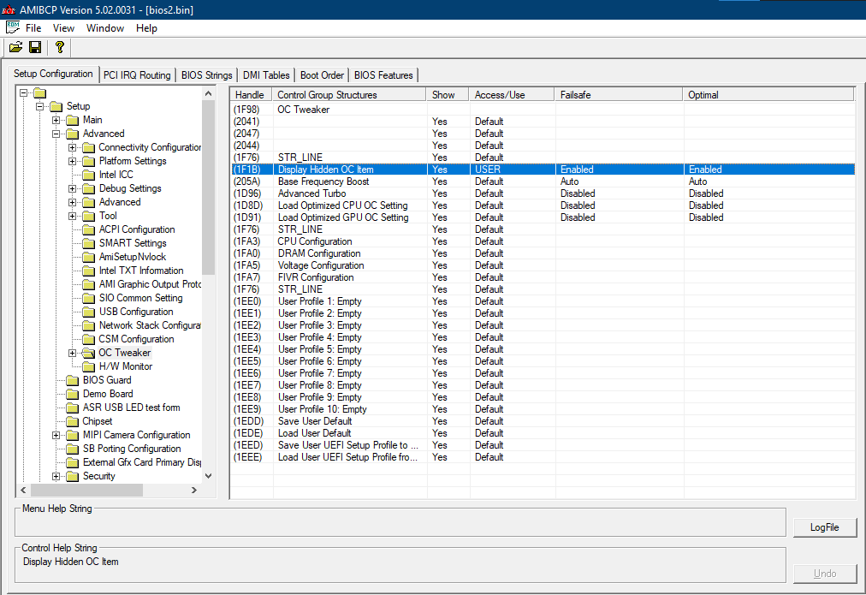Open the File menu
Image resolution: width=866 pixels, height=595 pixels.
pyautogui.click(x=33, y=27)
